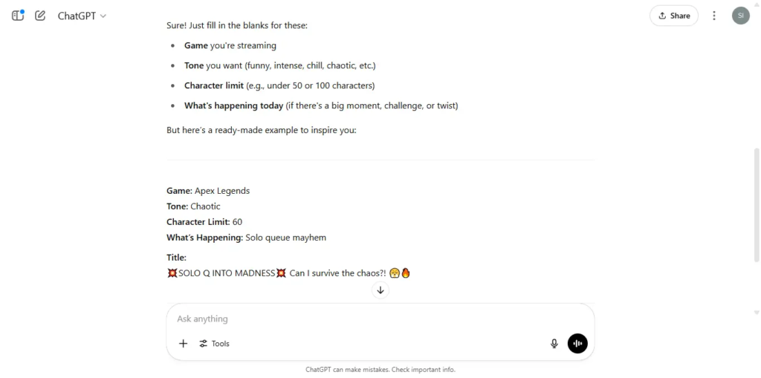Click the upload icon inside Share
The image size is (761, 378).
[x=662, y=16]
